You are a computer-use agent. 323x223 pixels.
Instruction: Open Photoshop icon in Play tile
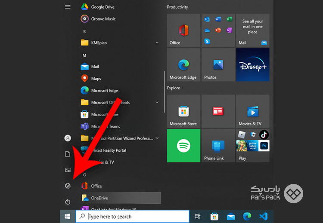264,146
